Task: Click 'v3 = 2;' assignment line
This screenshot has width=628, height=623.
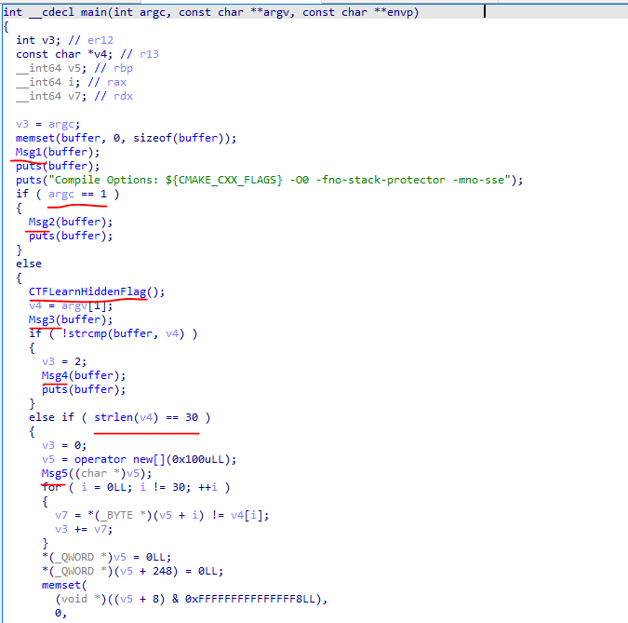Action: [x=64, y=361]
